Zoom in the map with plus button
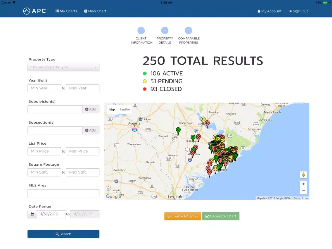The width and height of the screenshot is (332, 249). pyautogui.click(x=303, y=184)
